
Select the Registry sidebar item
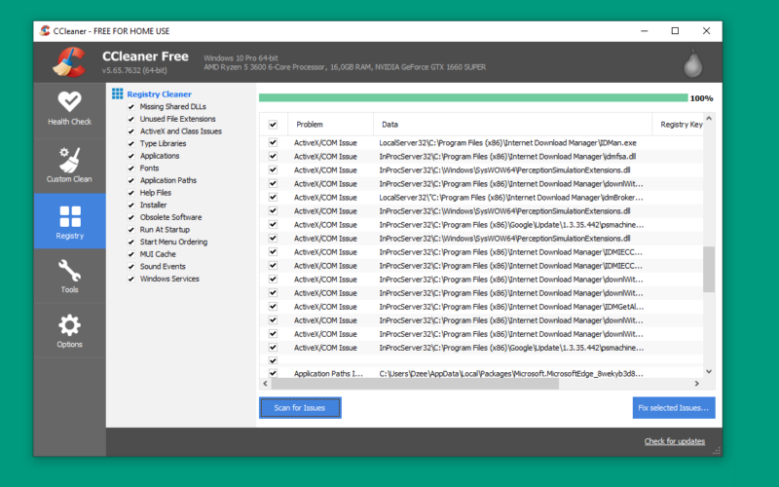click(69, 221)
